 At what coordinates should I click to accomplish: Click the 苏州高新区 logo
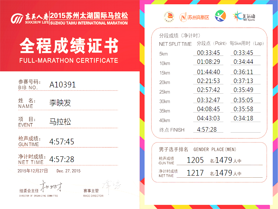pyautogui.click(x=194, y=17)
